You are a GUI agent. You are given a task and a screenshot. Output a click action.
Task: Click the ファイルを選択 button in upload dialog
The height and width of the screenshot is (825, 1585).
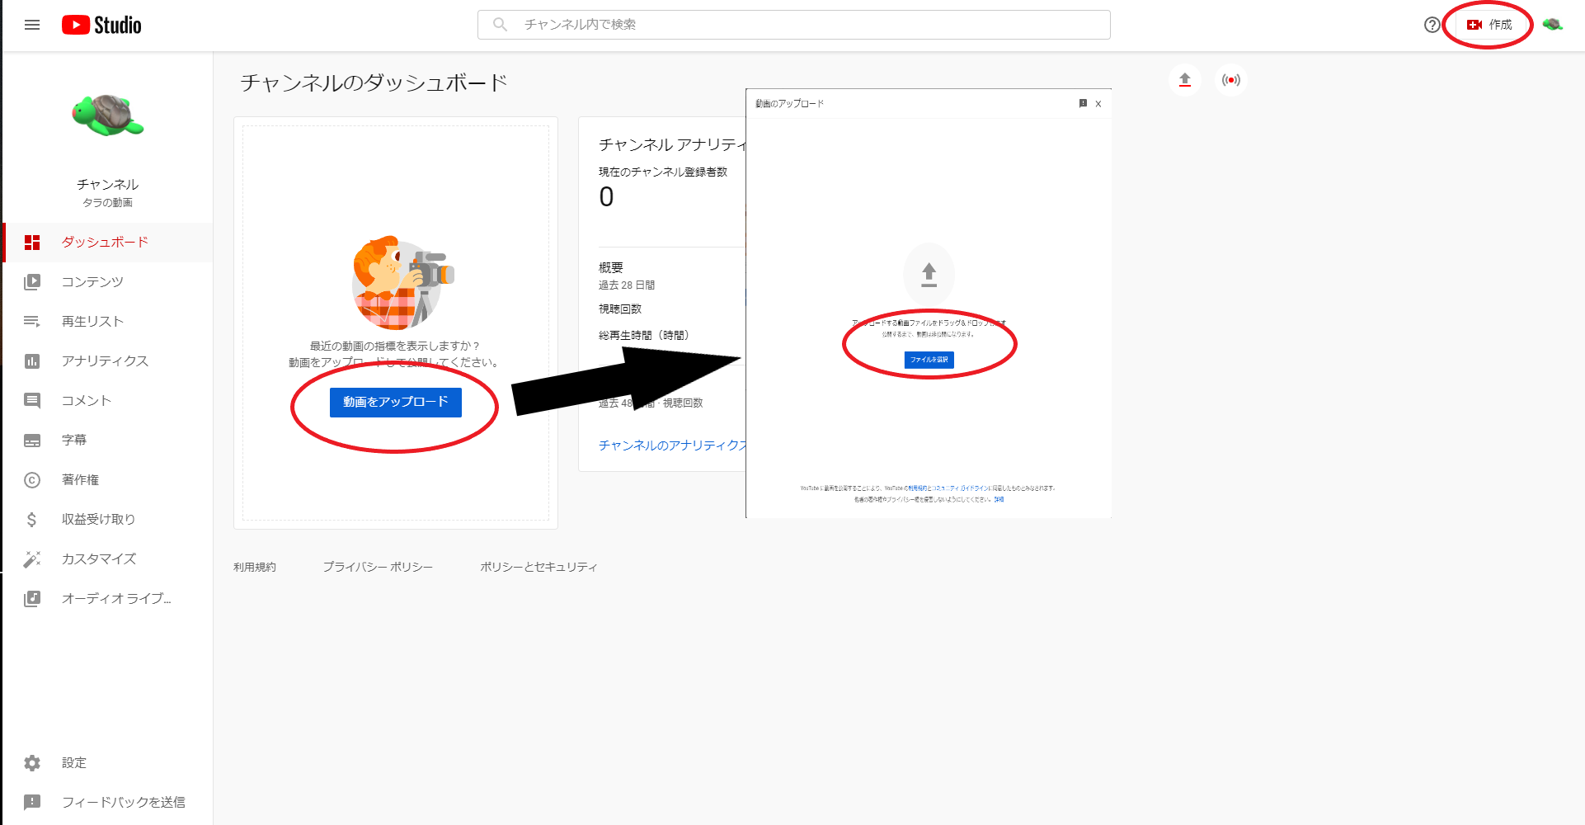pyautogui.click(x=929, y=360)
